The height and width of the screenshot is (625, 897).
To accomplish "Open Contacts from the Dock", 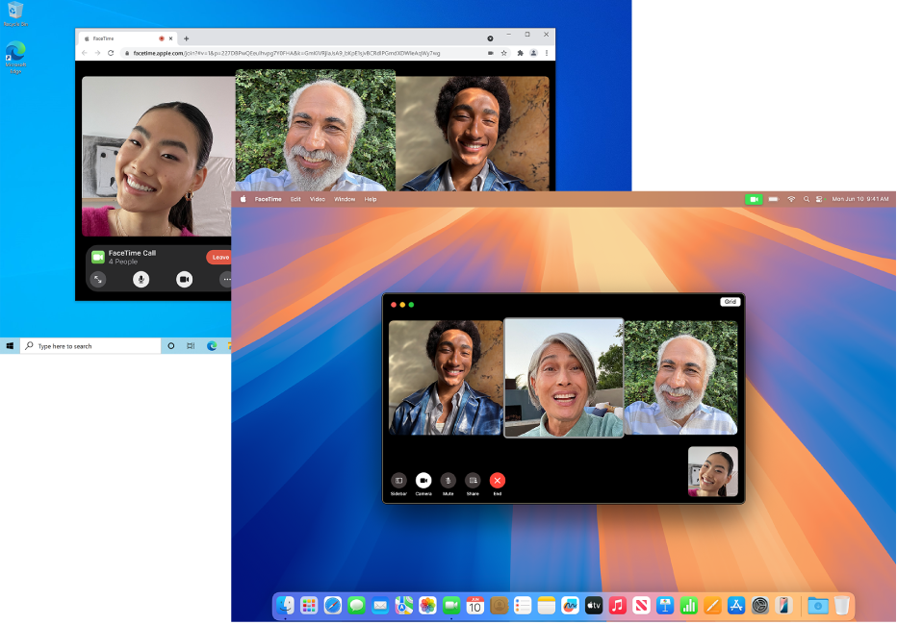I will click(x=499, y=605).
